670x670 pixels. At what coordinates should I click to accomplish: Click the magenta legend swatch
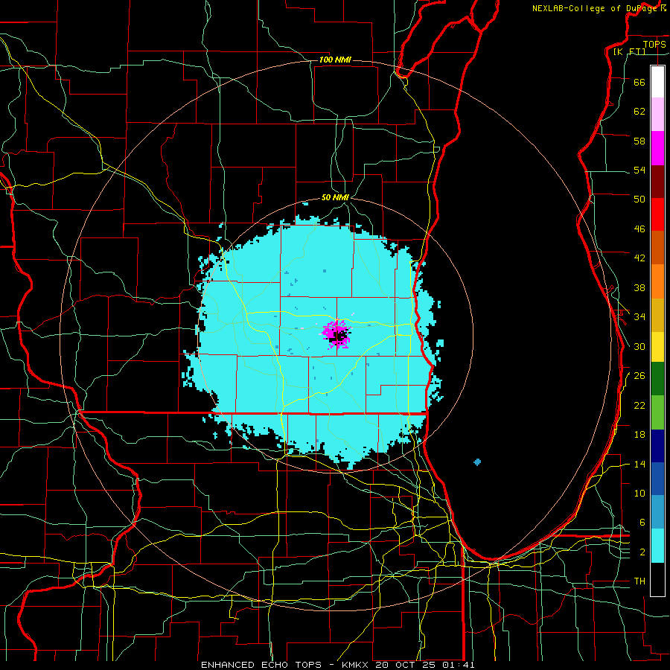(657, 148)
